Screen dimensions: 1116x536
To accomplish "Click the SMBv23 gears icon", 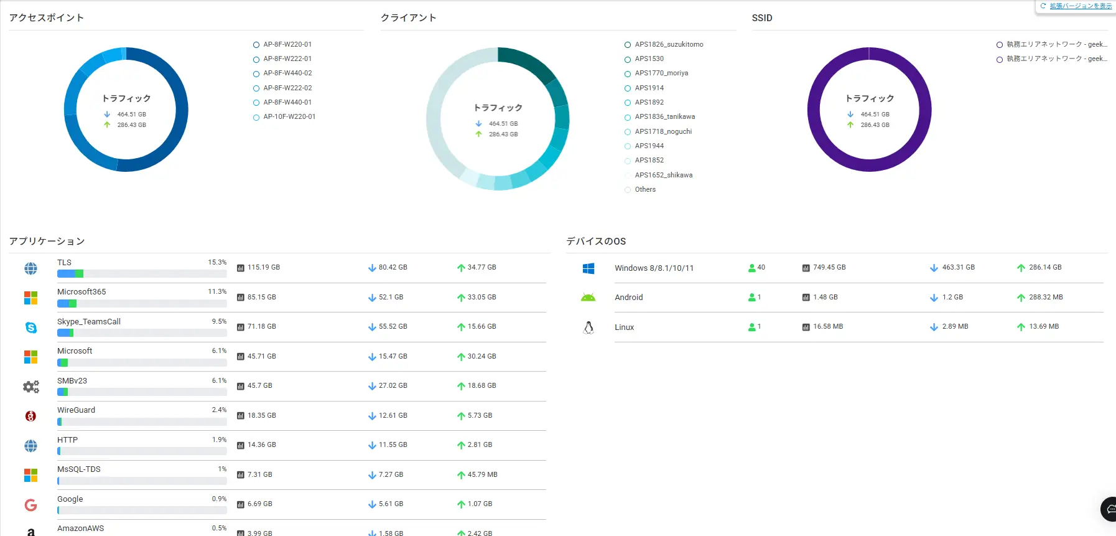I will click(x=30, y=387).
